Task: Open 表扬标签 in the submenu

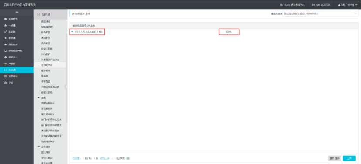Action: click(46, 38)
